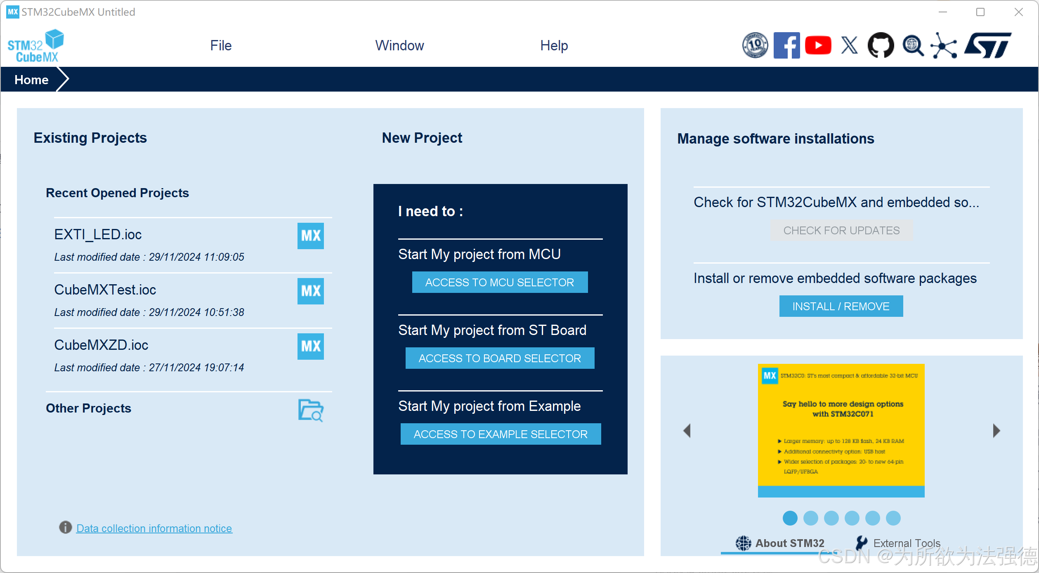Show previous banner with left arrow
This screenshot has width=1039, height=573.
687,431
